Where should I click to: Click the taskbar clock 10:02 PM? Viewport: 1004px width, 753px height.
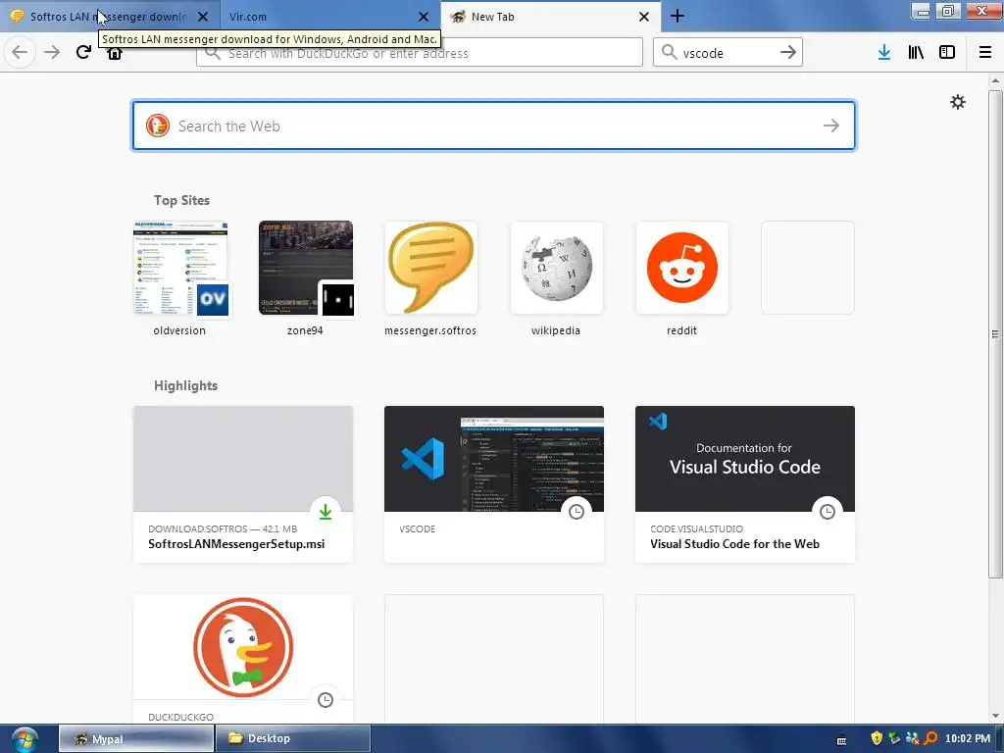(x=968, y=738)
